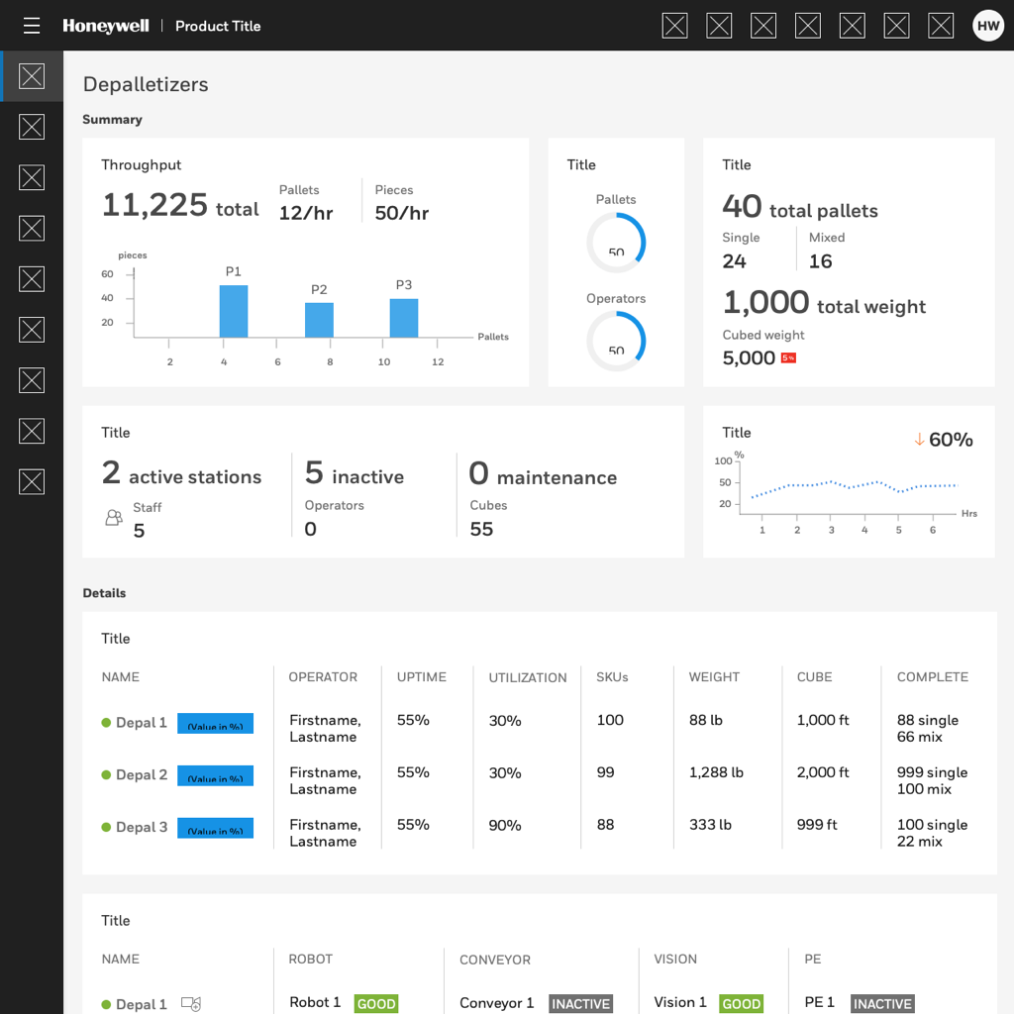Click the red 5% badge beside cubed weight
The height and width of the screenshot is (1014, 1014).
click(x=788, y=357)
